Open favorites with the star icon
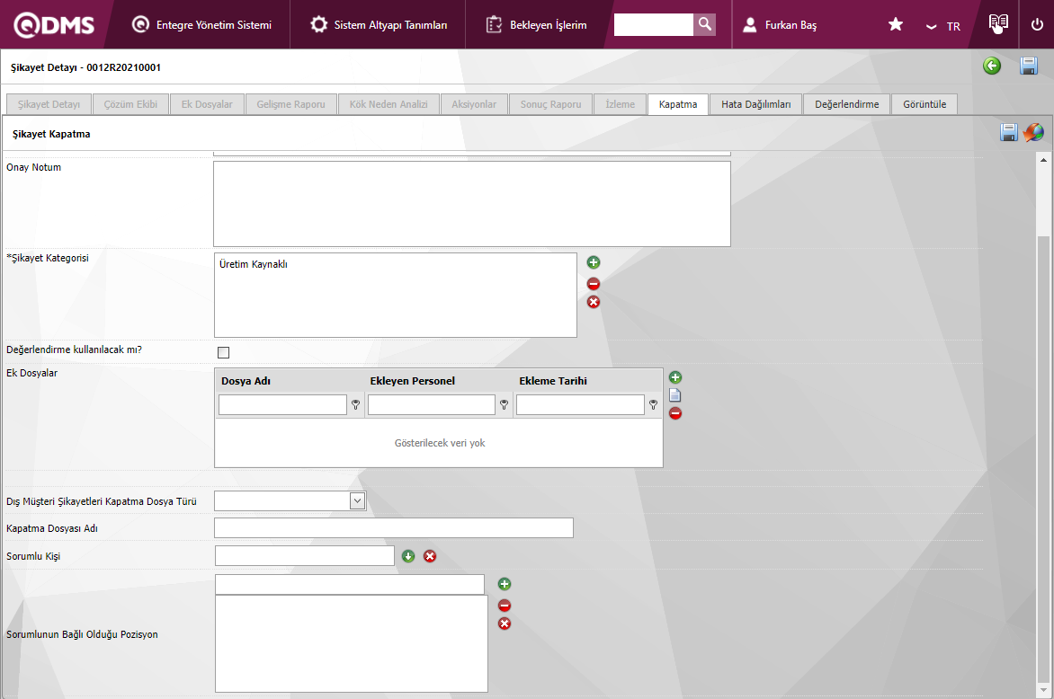This screenshot has height=699, width=1054. (x=896, y=25)
